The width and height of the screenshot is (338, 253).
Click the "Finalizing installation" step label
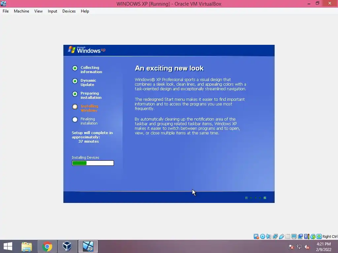[89, 121]
